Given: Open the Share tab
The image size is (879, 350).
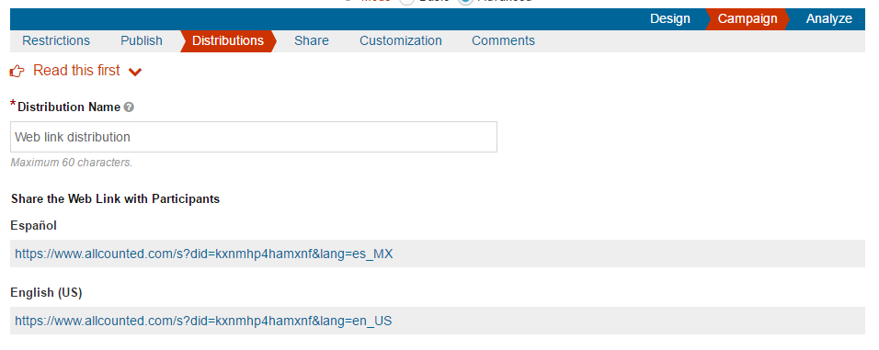Looking at the screenshot, I should tap(312, 41).
